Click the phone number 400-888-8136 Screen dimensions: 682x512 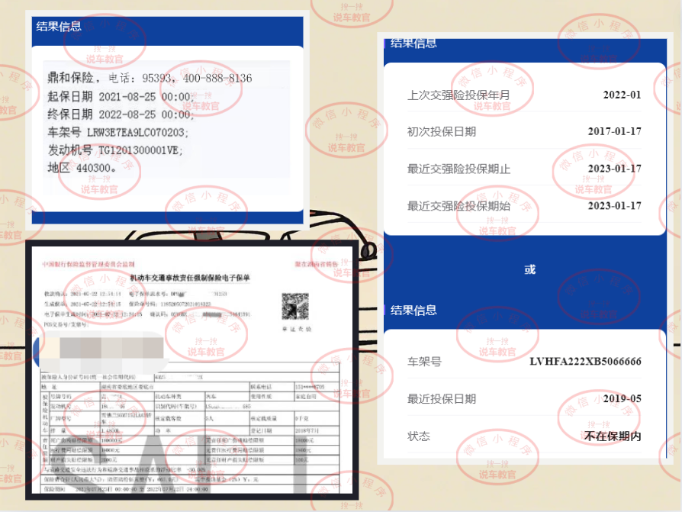point(217,79)
